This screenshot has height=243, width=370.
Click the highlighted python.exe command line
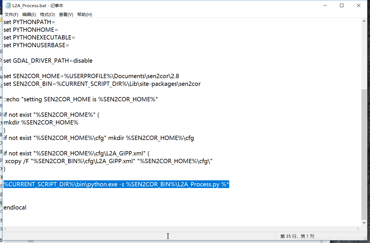(116, 184)
